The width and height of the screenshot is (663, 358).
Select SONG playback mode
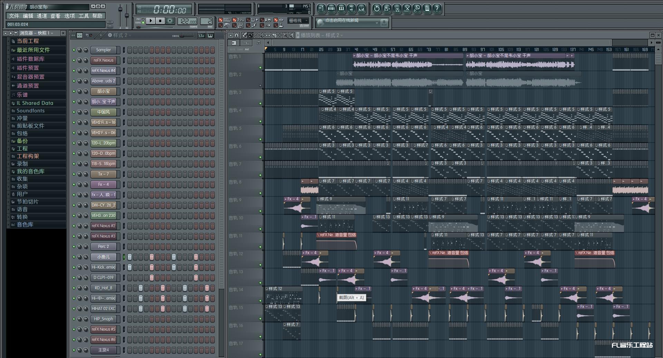(143, 23)
